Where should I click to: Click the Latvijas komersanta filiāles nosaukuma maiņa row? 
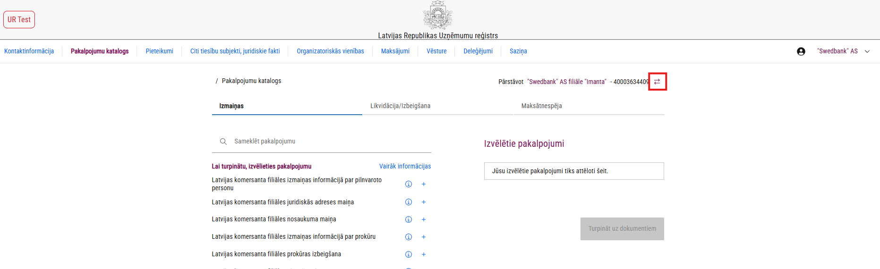(322, 219)
